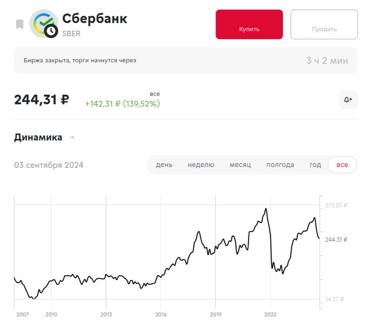This screenshot has height=321, width=380.
Task: Choose the полгода period
Action: click(x=280, y=165)
